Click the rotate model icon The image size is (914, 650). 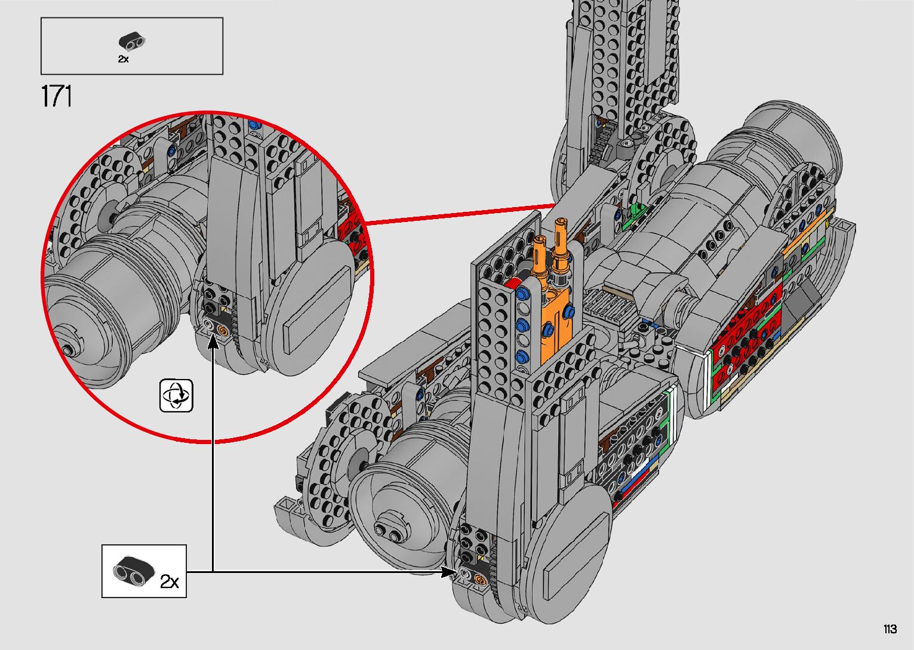coord(176,395)
